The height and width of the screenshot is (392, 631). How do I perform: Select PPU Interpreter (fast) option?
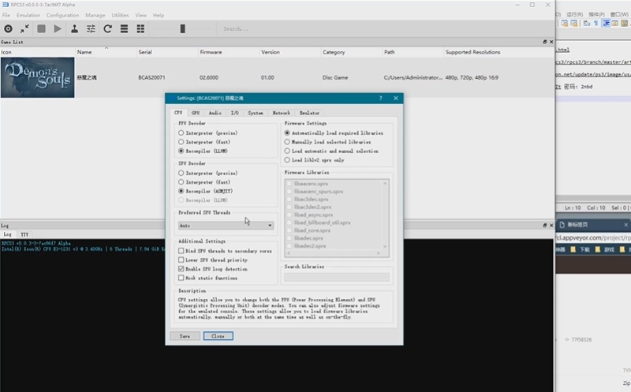[x=204, y=142]
